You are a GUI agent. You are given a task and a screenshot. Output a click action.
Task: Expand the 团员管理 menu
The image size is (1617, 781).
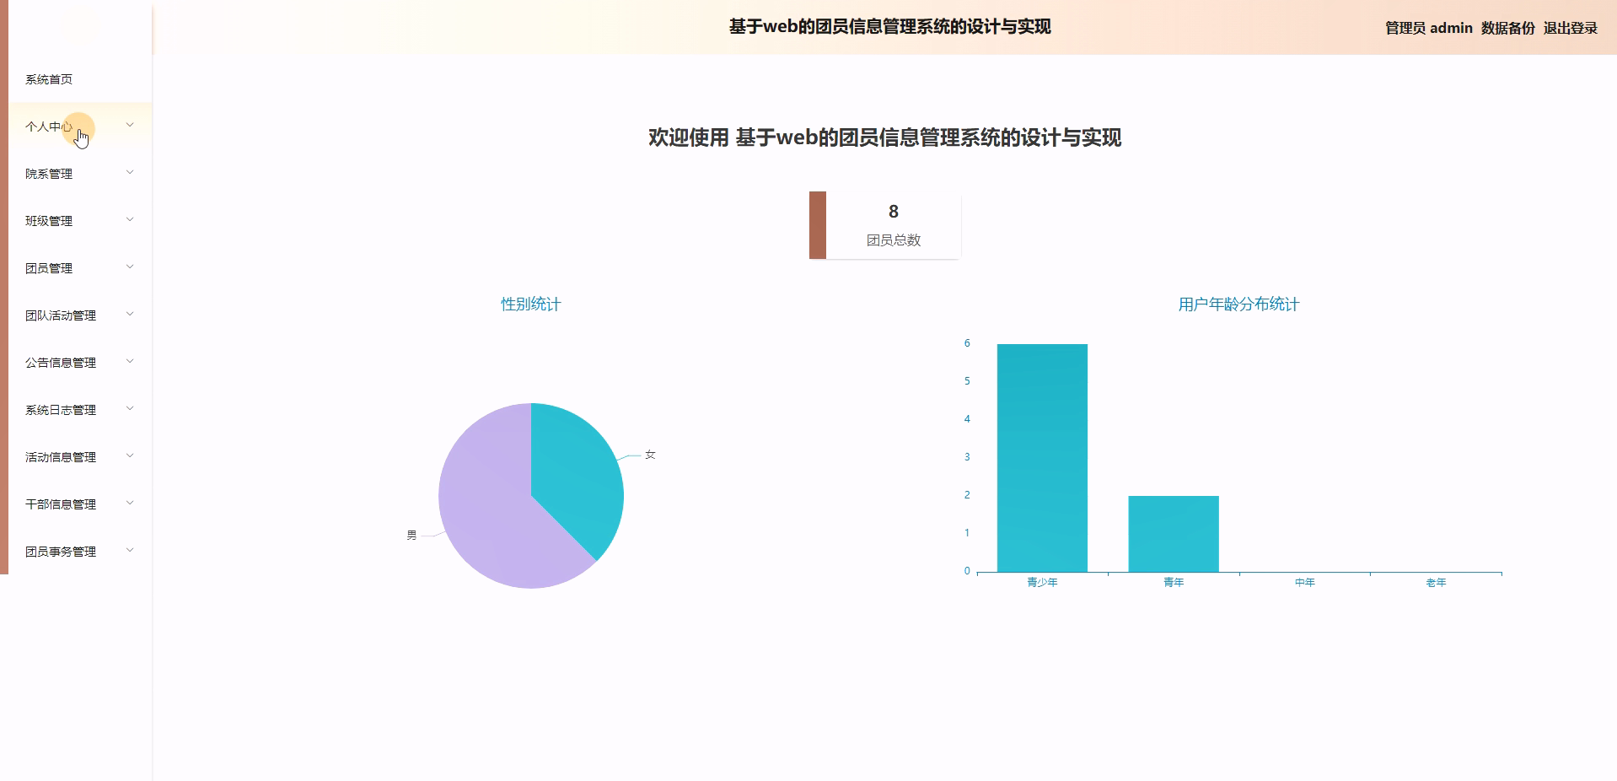(x=48, y=268)
